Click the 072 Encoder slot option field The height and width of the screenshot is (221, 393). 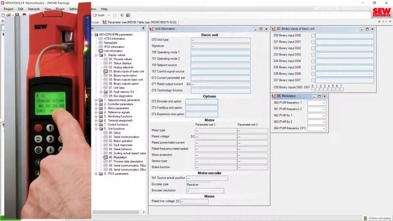coord(202,101)
